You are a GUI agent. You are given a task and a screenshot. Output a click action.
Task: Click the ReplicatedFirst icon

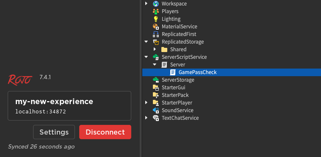pos(156,34)
